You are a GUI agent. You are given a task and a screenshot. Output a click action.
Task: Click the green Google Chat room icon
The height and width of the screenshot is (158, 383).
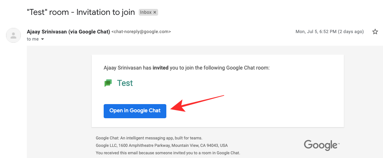[x=108, y=83]
